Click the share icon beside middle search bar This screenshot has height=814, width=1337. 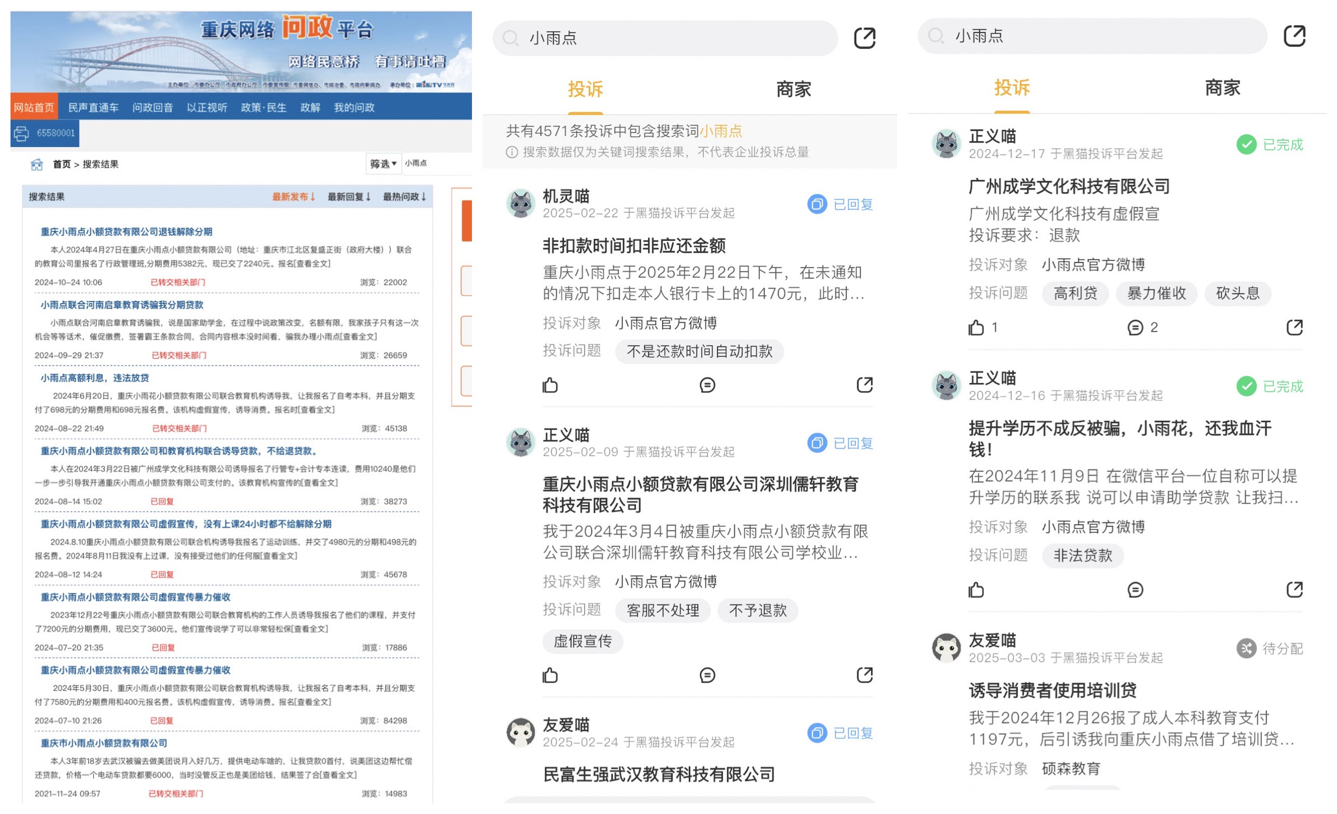(864, 38)
